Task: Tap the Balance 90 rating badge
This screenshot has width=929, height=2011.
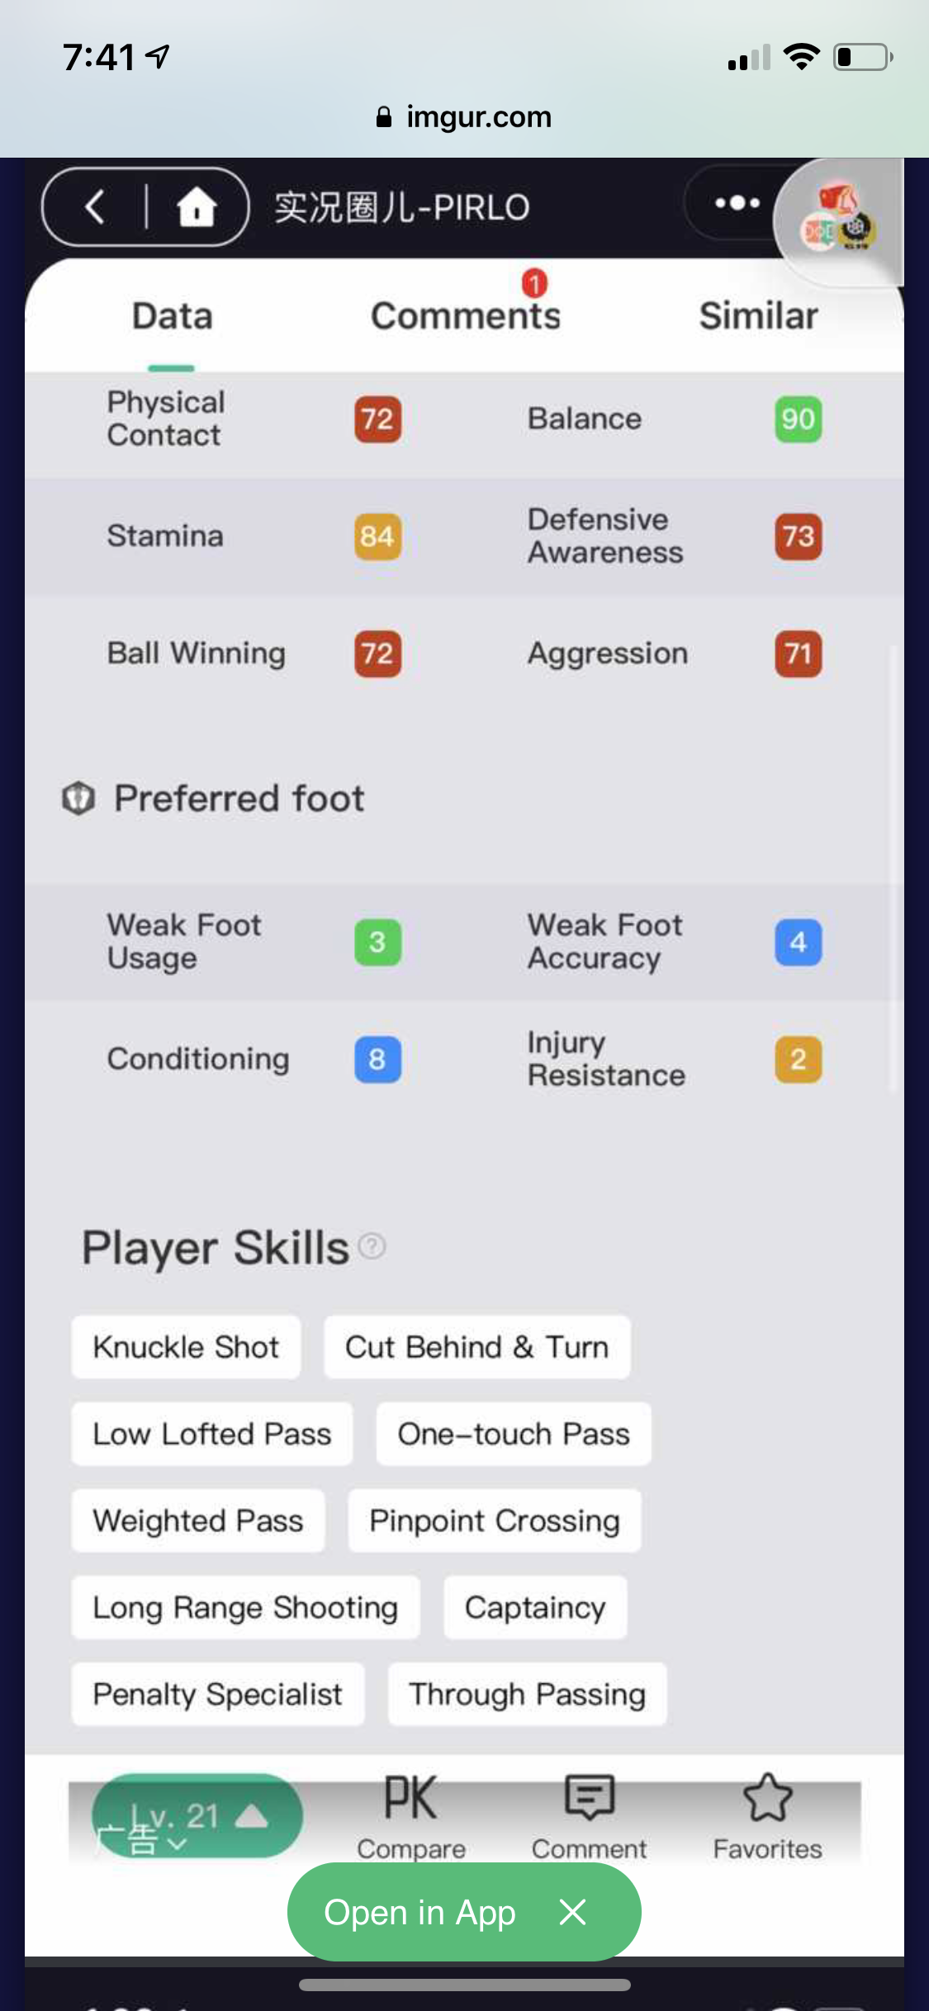Action: click(799, 419)
